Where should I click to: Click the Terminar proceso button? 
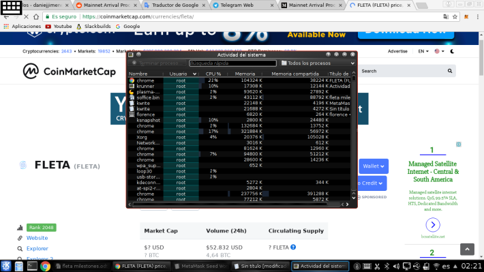pyautogui.click(x=157, y=63)
